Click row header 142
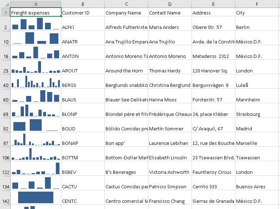 pyautogui.click(x=5, y=201)
